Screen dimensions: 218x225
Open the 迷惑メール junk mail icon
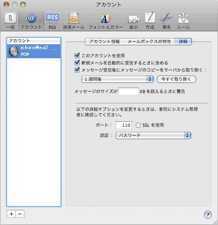(73, 21)
